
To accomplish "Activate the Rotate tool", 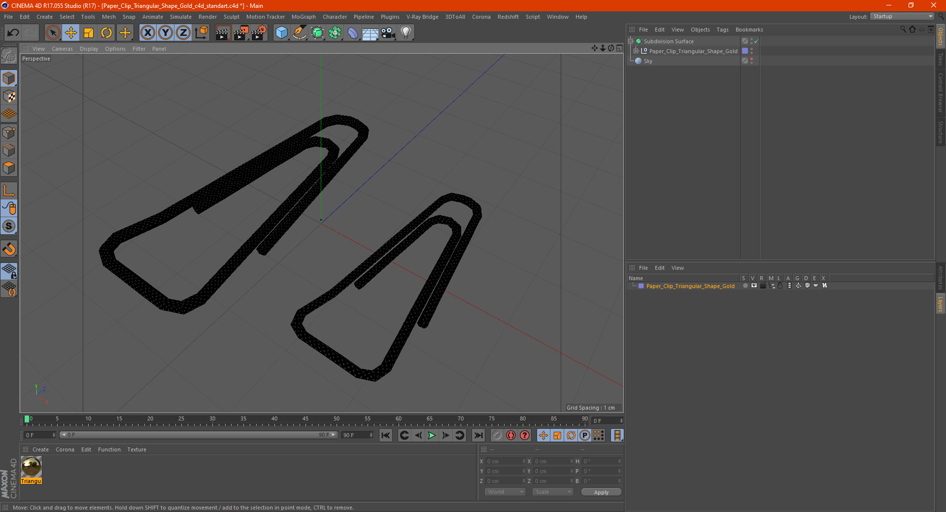I will pos(106,33).
